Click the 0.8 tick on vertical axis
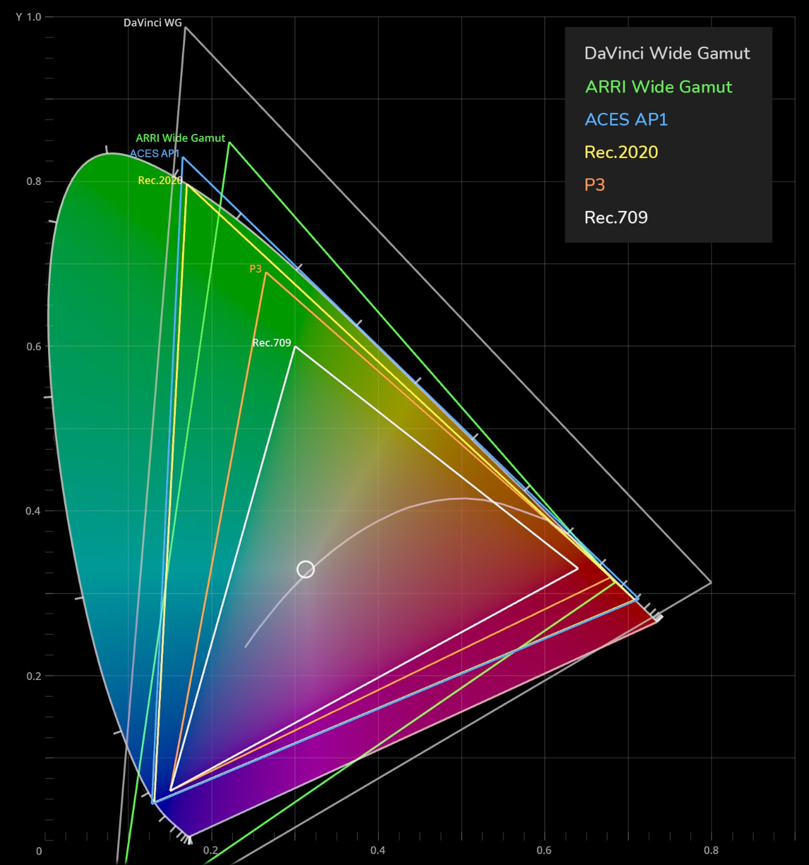 pos(34,181)
